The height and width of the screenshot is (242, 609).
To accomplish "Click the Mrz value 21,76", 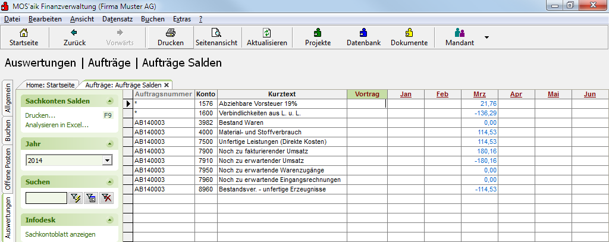I will point(480,103).
